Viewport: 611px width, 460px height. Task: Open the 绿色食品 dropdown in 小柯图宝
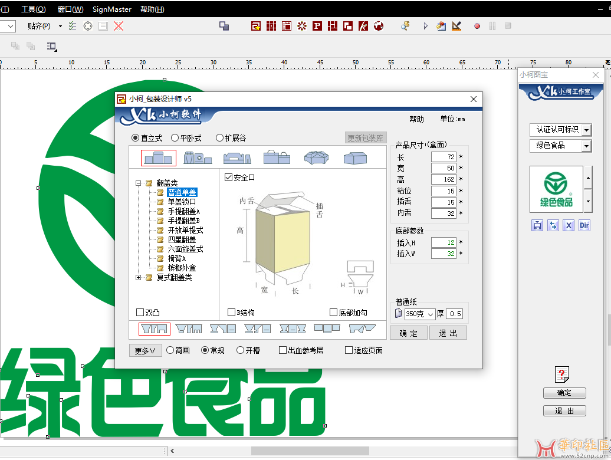coord(586,146)
